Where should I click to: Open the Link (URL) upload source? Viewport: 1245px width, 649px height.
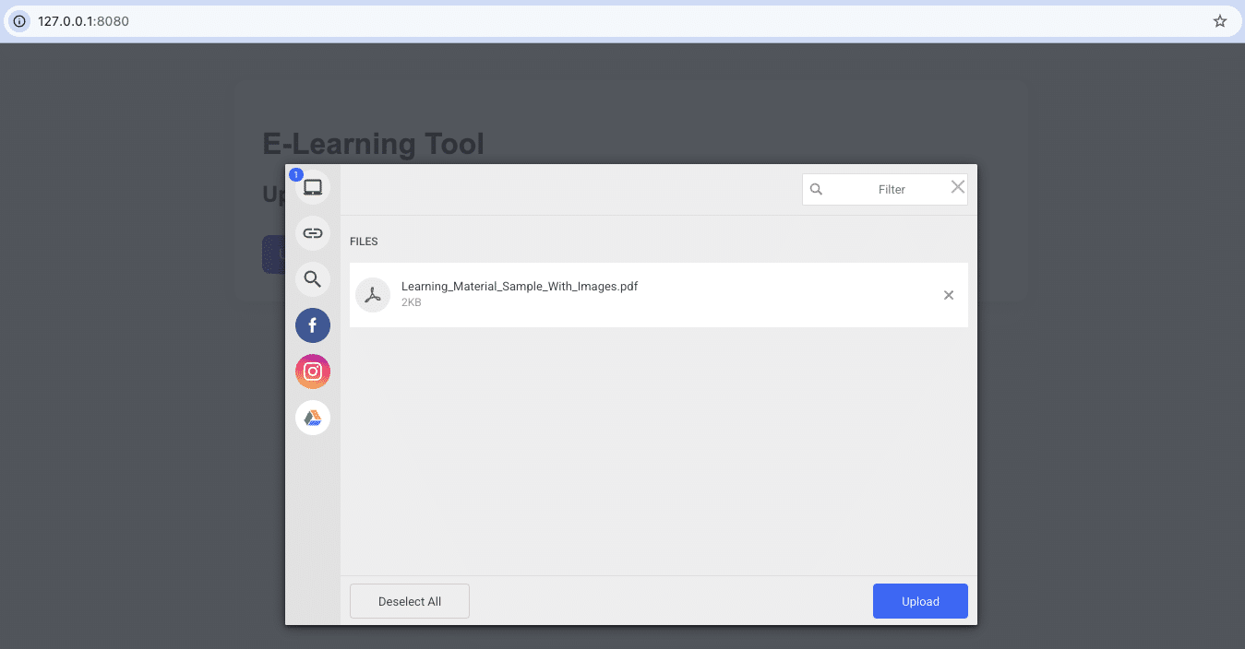[313, 233]
